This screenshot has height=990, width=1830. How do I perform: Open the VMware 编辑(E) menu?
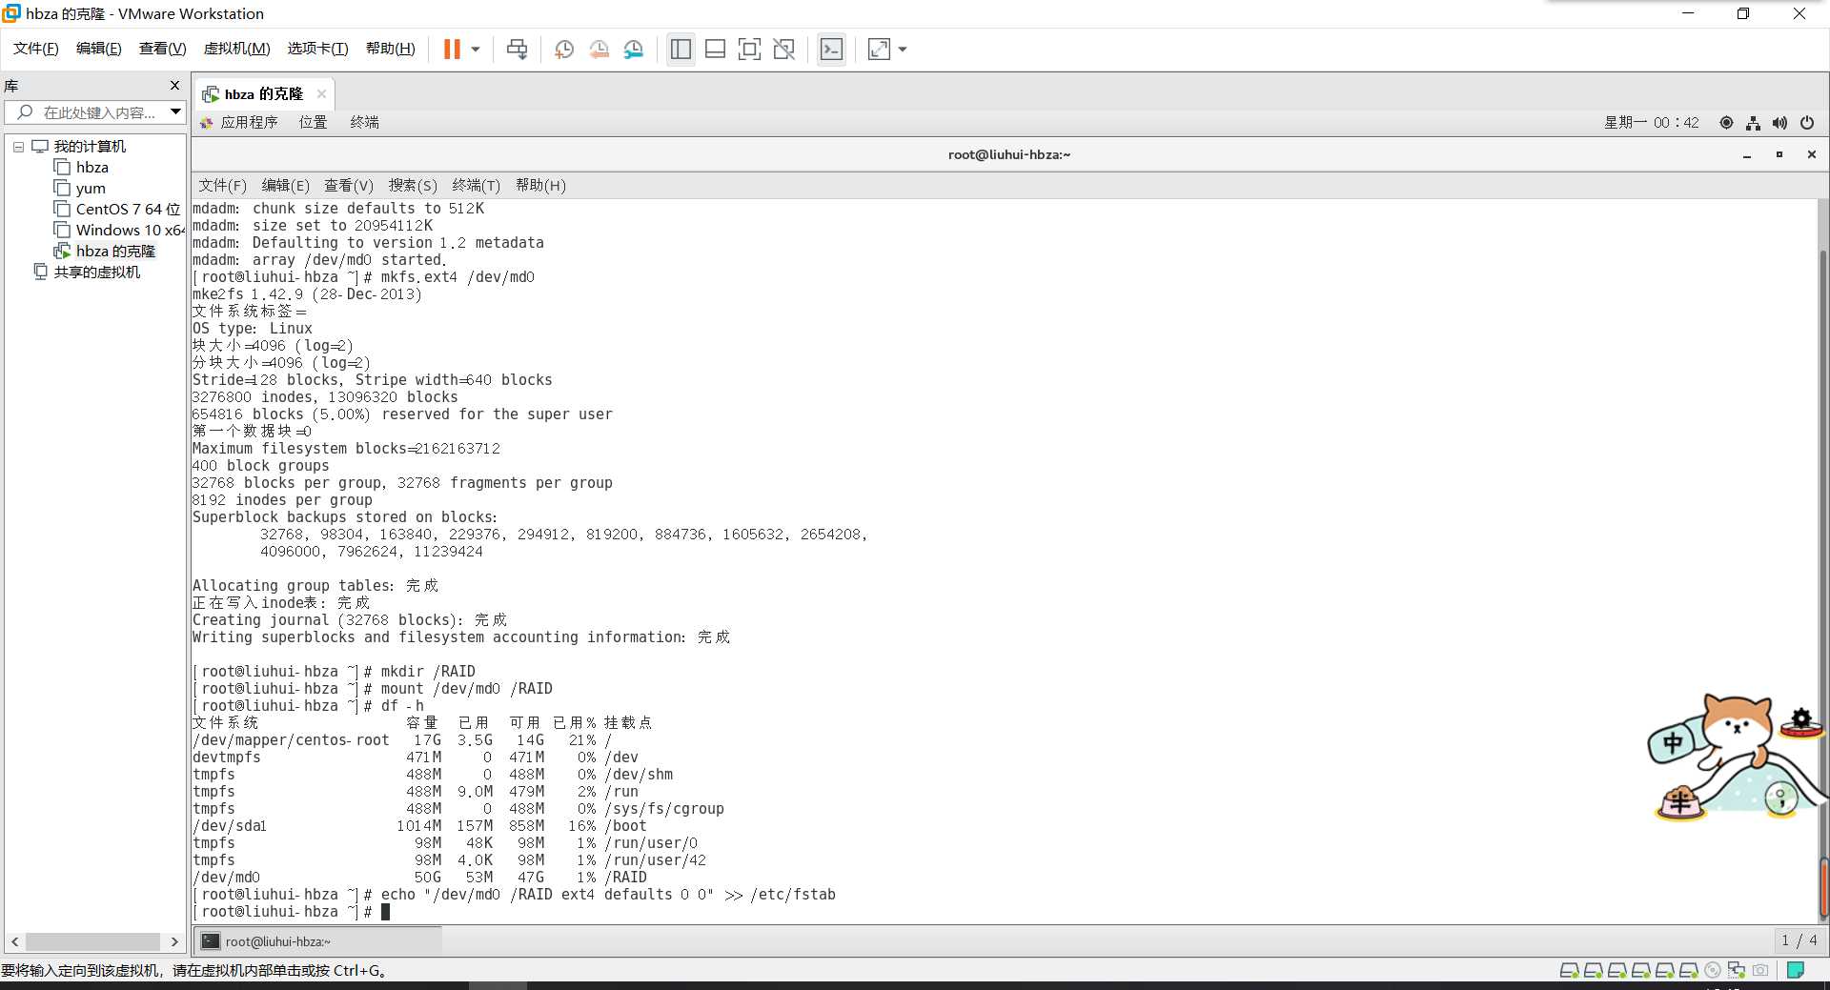click(x=98, y=48)
